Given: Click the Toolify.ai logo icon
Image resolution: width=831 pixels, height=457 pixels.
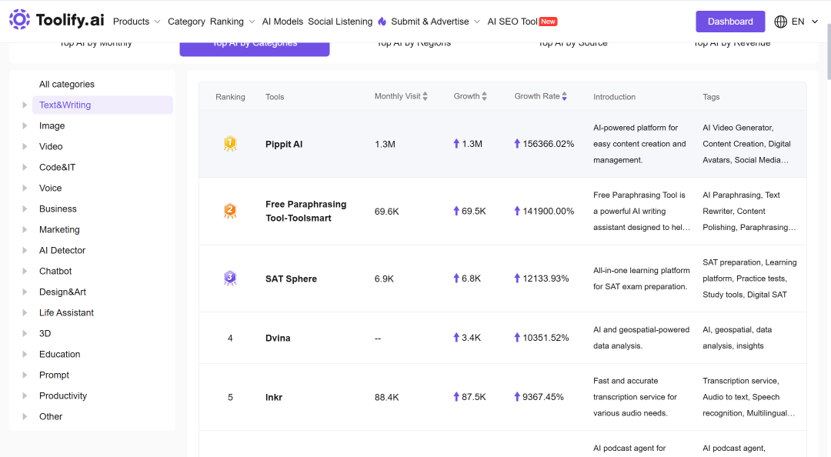Looking at the screenshot, I should click(19, 19).
